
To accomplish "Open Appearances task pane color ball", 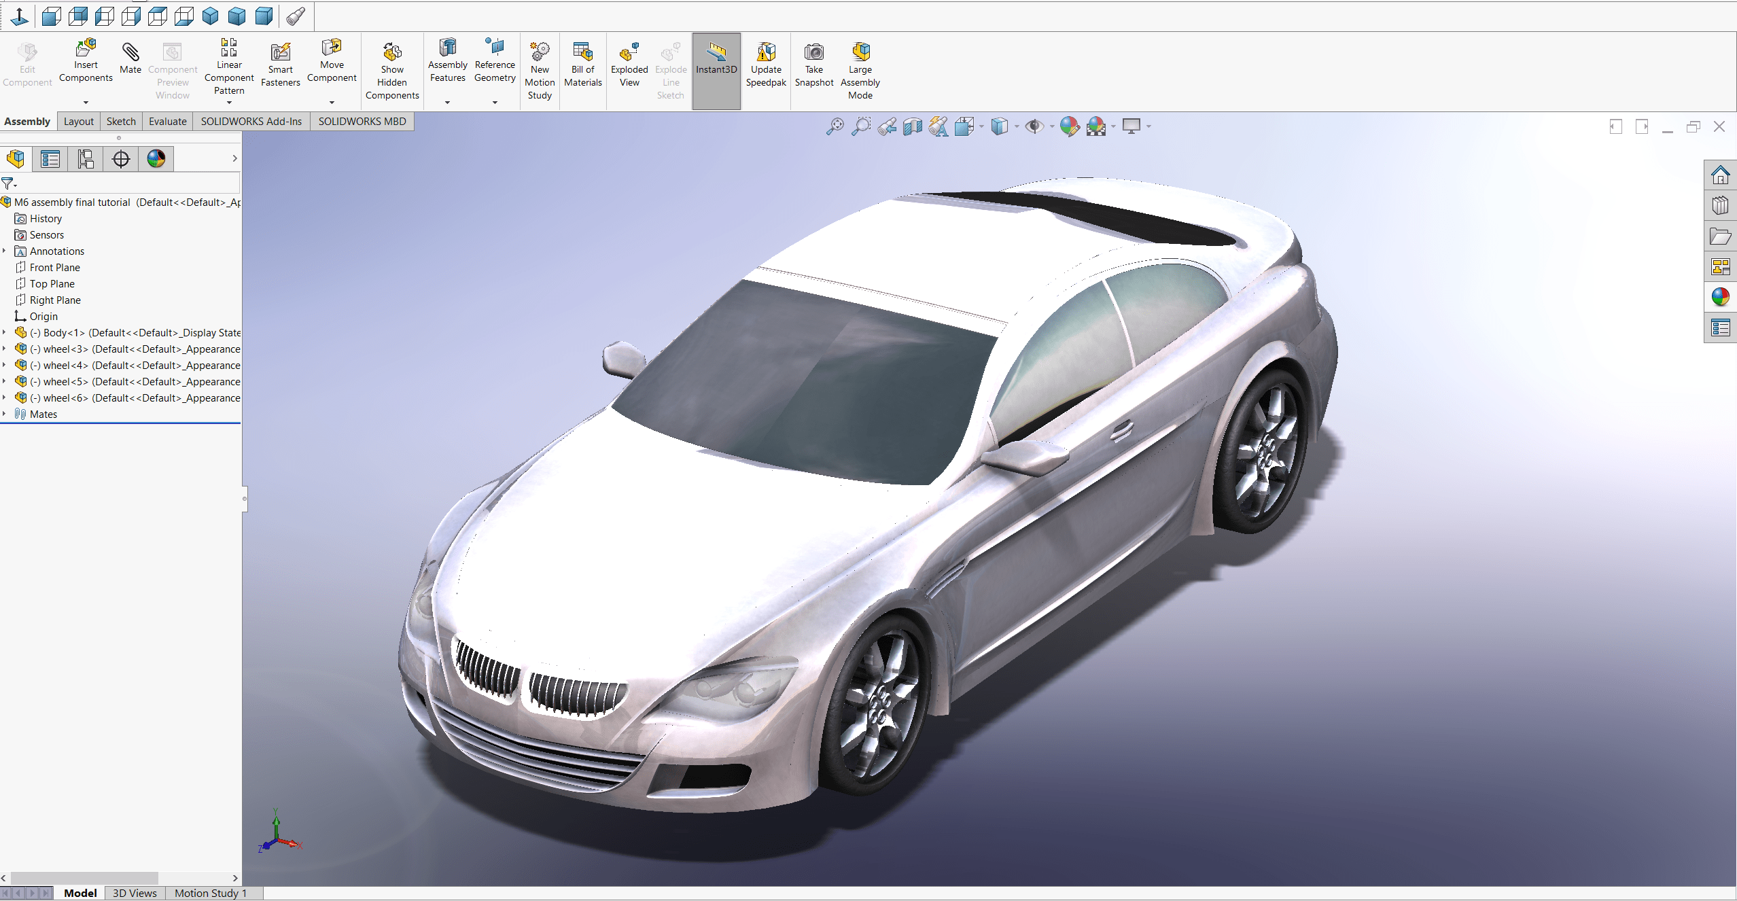I will click(1720, 297).
